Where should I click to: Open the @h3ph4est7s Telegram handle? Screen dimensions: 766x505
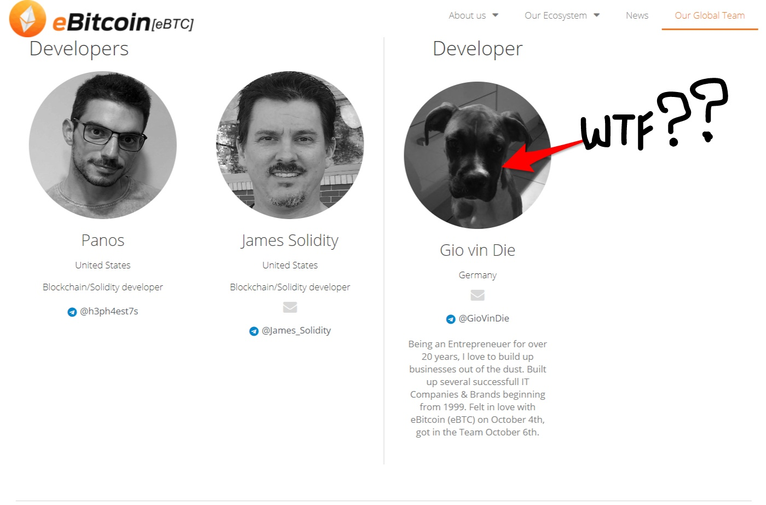point(109,311)
